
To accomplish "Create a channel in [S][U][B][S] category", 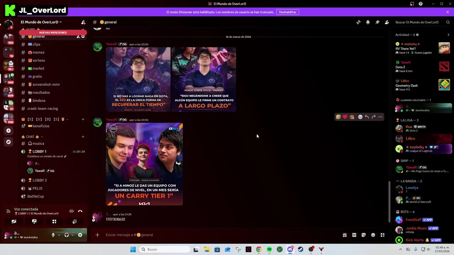I will tap(83, 119).
